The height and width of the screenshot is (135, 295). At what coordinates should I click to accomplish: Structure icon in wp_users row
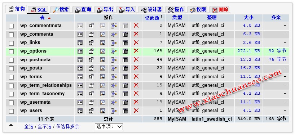pyautogui.click(x=91, y=111)
